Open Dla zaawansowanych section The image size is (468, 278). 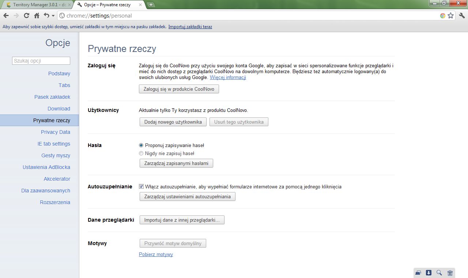click(46, 191)
